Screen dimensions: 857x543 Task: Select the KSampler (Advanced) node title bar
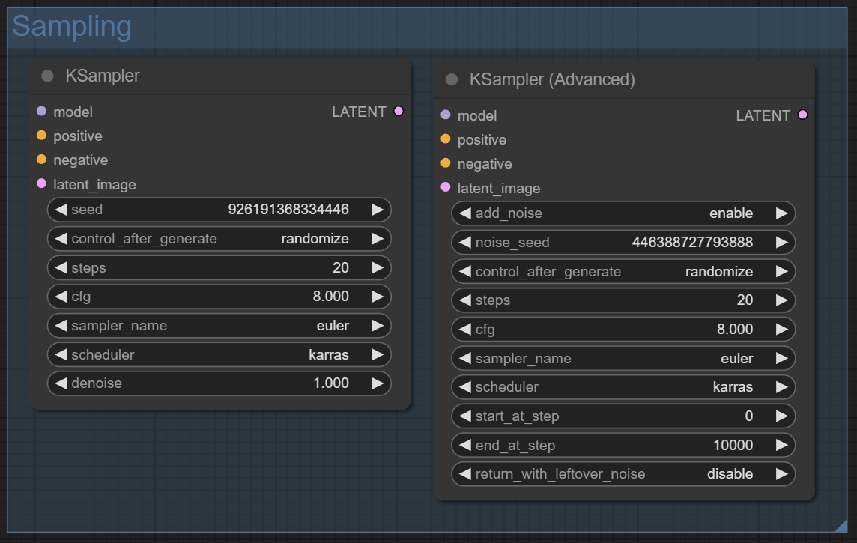(624, 79)
